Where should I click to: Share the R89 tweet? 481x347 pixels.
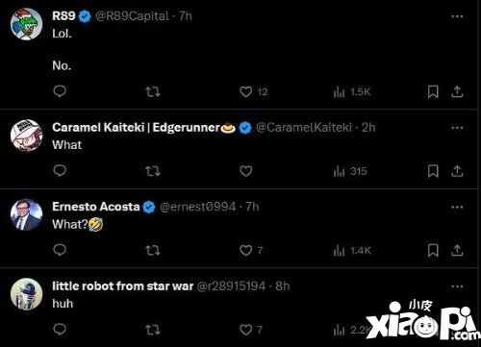click(x=457, y=92)
